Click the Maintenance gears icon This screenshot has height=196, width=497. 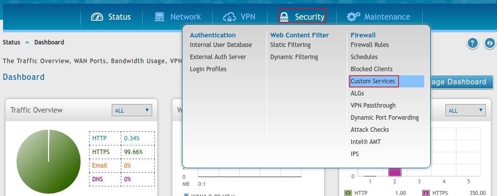353,17
